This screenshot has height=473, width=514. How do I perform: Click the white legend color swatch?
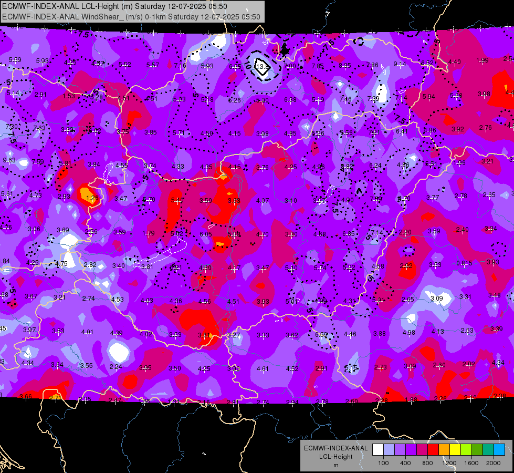pyautogui.click(x=378, y=450)
